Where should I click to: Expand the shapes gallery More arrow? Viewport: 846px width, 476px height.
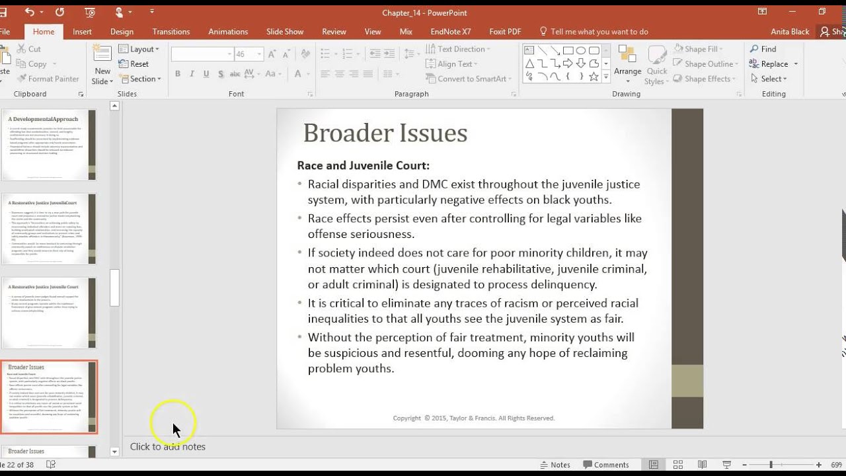coord(605,78)
